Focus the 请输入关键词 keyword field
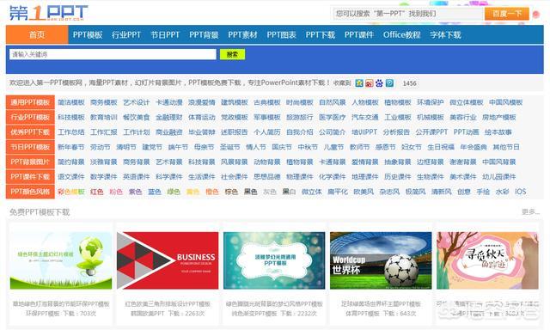Image resolution: width=550 pixels, height=330 pixels. tap(113, 54)
